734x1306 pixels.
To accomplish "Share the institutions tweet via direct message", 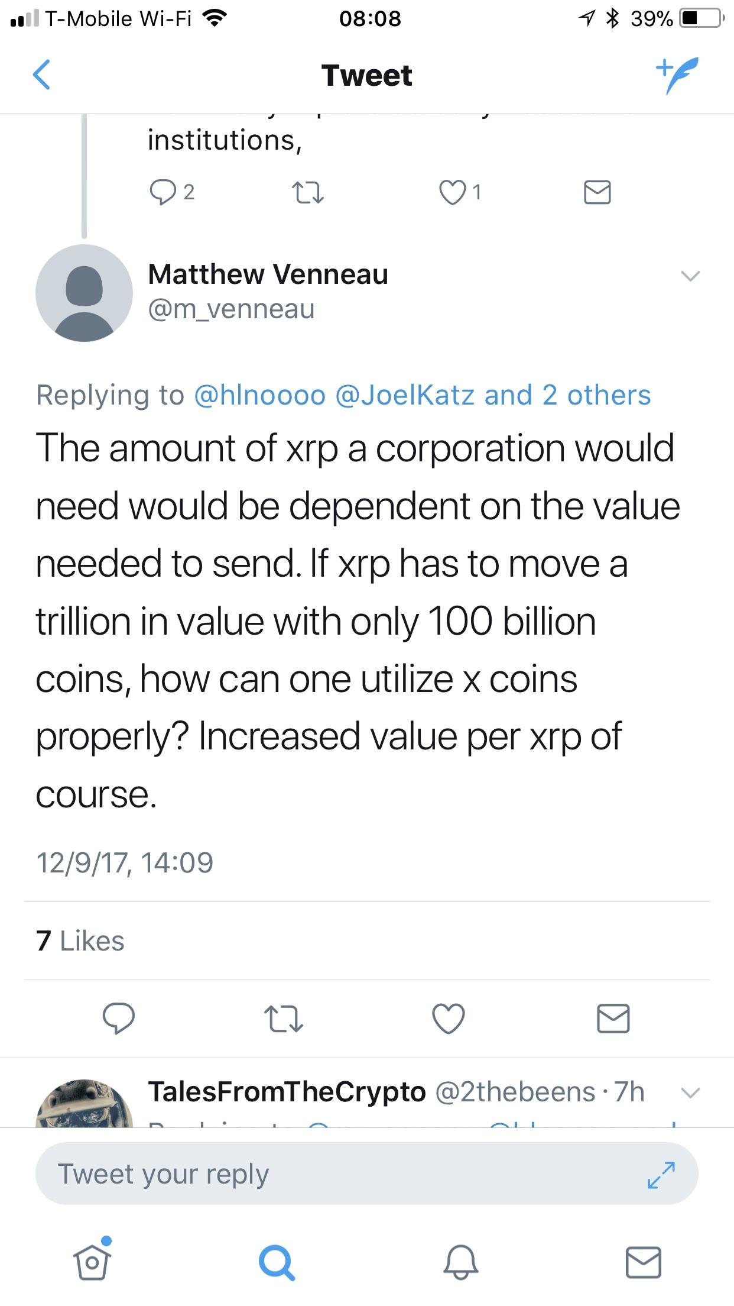I will tap(597, 193).
